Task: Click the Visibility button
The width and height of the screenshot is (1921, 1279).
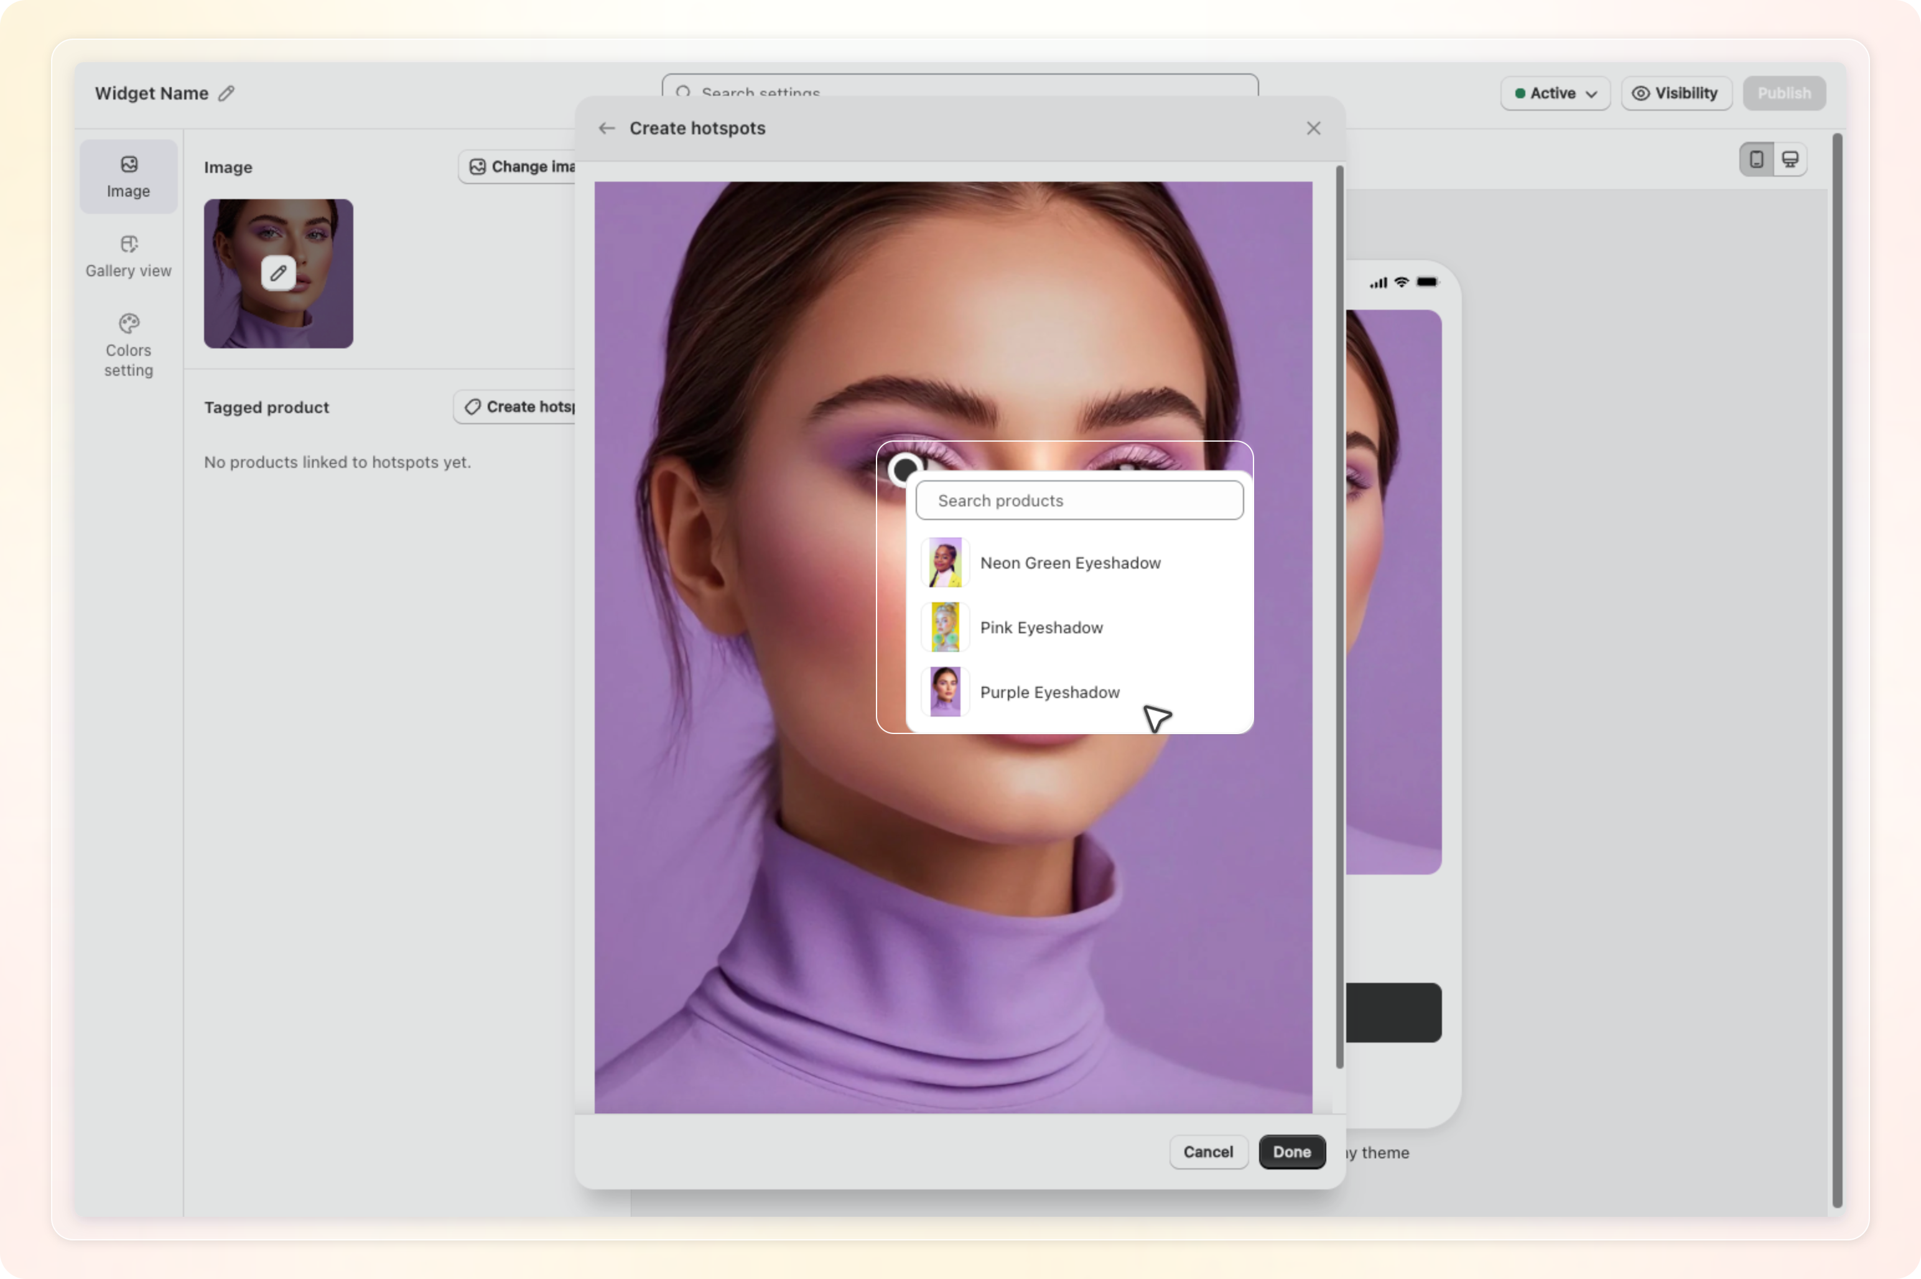Action: [1675, 93]
